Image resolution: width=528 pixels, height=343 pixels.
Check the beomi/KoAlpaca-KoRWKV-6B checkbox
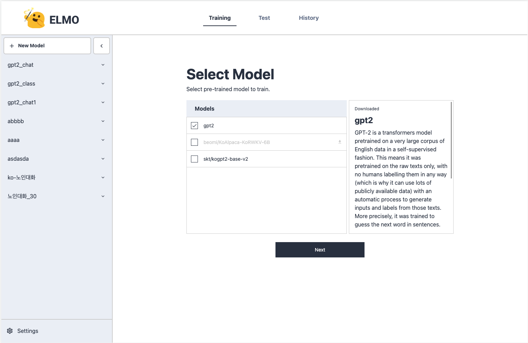194,142
